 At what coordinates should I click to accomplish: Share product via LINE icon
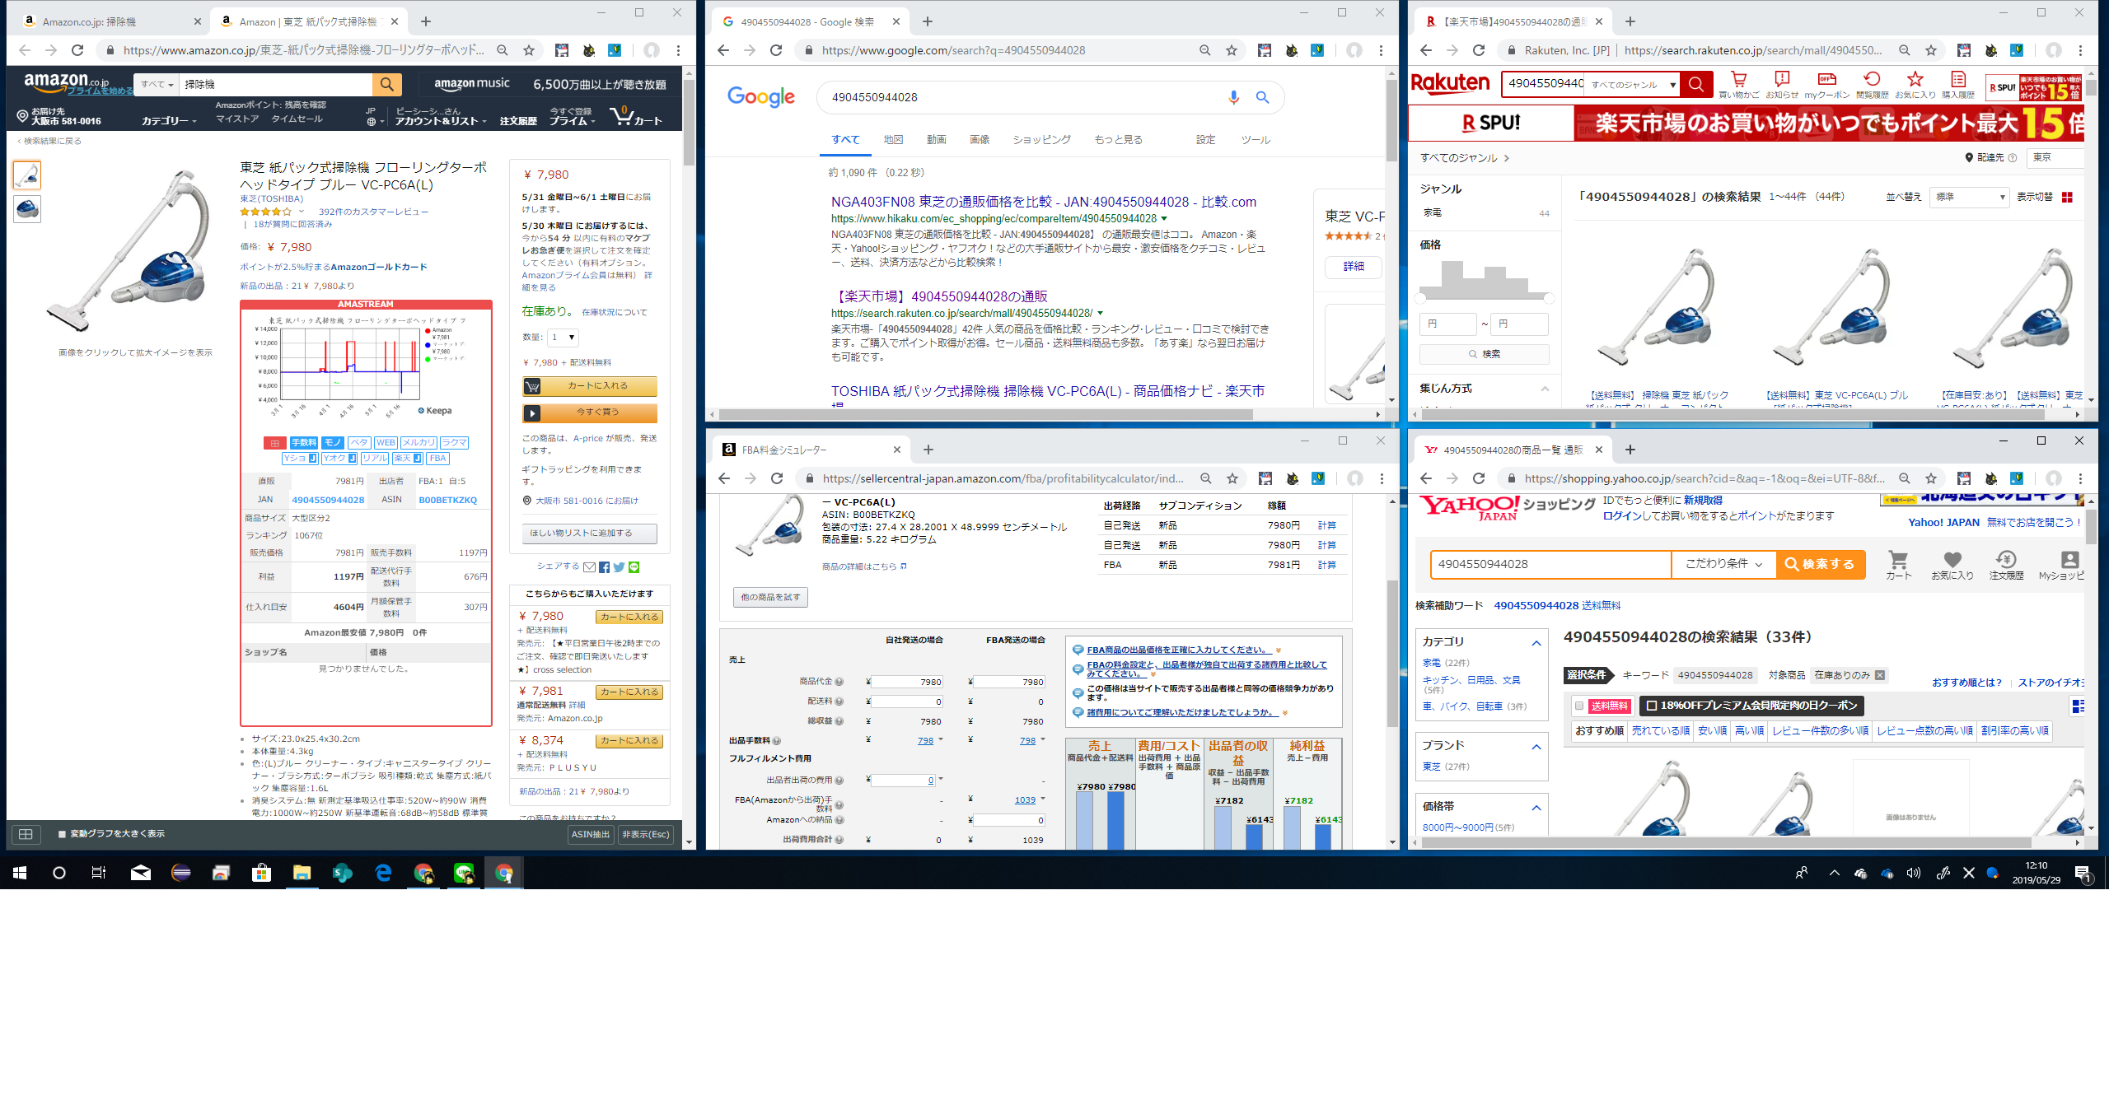(634, 567)
